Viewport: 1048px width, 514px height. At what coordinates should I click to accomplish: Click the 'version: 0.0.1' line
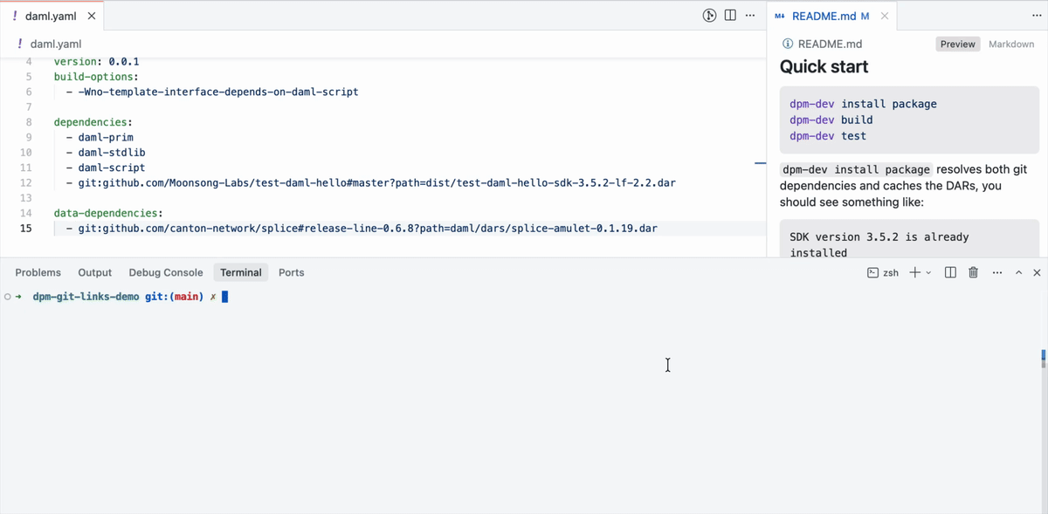click(96, 62)
